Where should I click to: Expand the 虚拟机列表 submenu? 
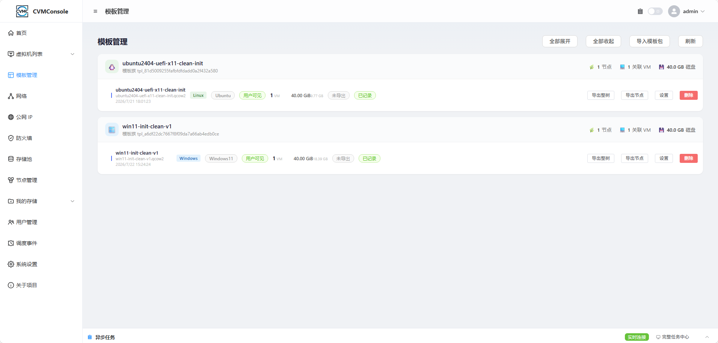click(41, 54)
